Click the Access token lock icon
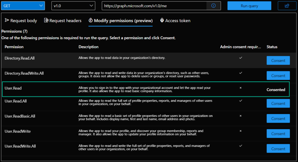Viewport: 298px width, 162px height. [x=162, y=20]
